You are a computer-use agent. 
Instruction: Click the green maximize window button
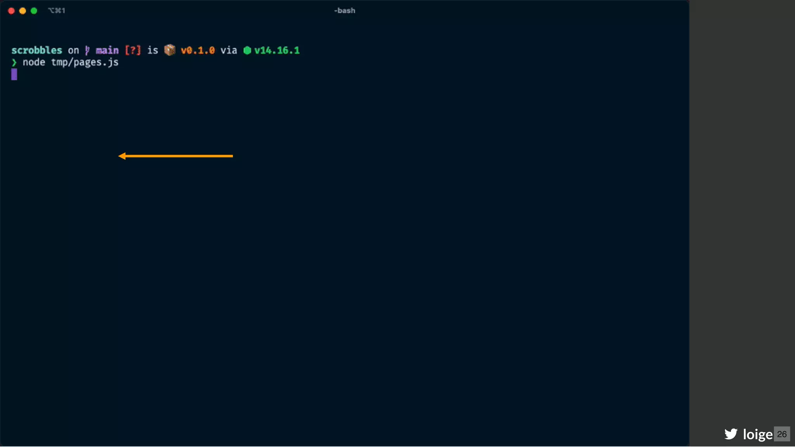point(34,11)
